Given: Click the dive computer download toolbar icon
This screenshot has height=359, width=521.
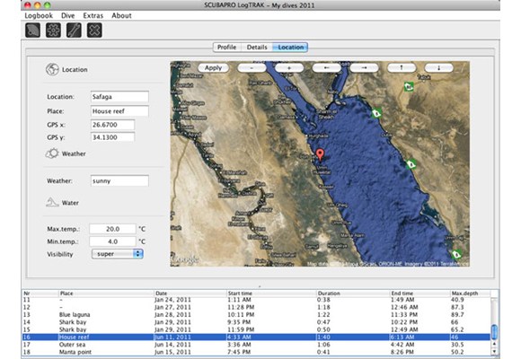Looking at the screenshot, I should coord(32,31).
